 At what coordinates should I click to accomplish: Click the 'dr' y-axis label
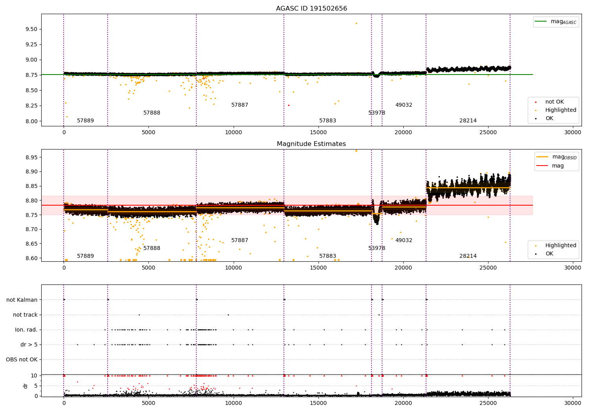(x=26, y=386)
